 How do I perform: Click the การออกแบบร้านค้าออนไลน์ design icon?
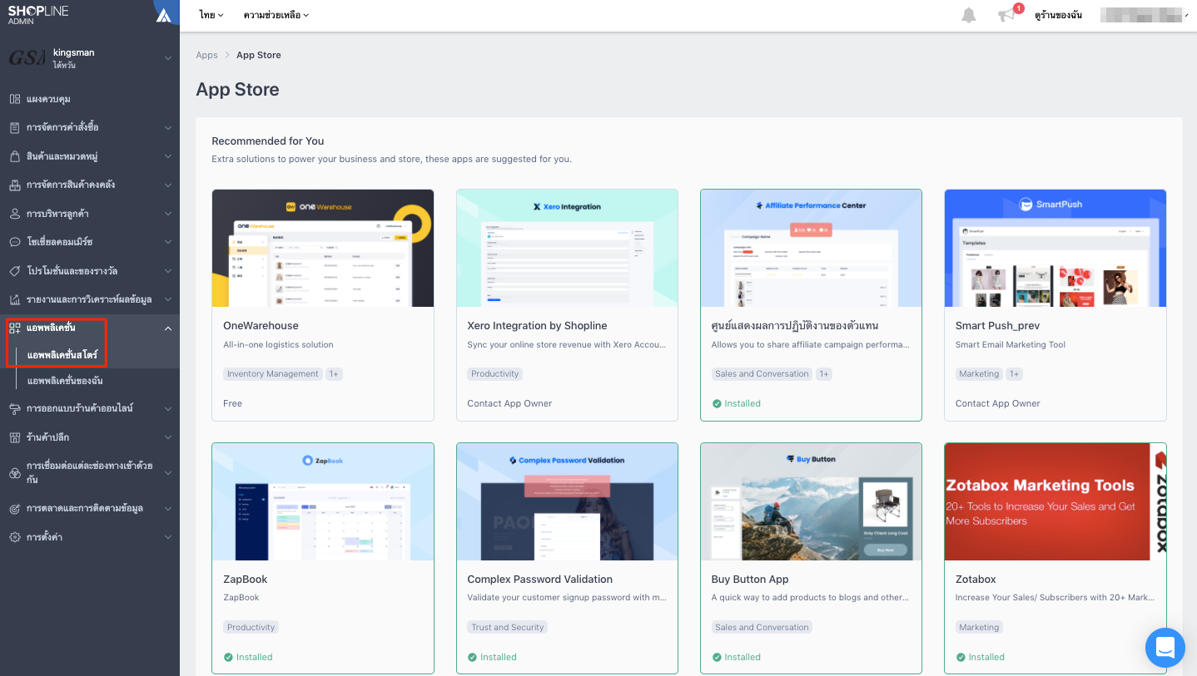point(15,408)
